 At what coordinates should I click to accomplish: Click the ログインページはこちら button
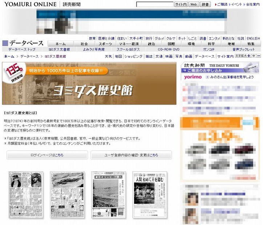click(x=47, y=155)
